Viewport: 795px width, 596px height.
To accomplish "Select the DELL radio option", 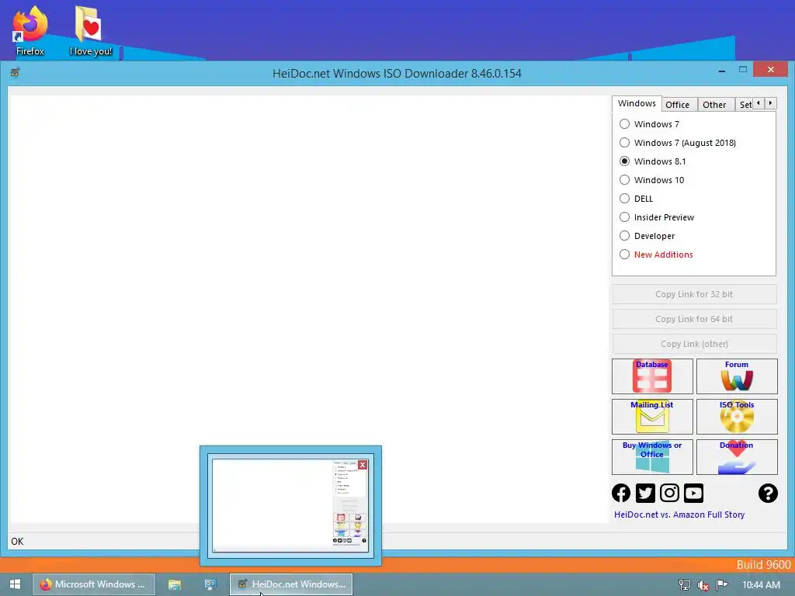I will coord(636,199).
